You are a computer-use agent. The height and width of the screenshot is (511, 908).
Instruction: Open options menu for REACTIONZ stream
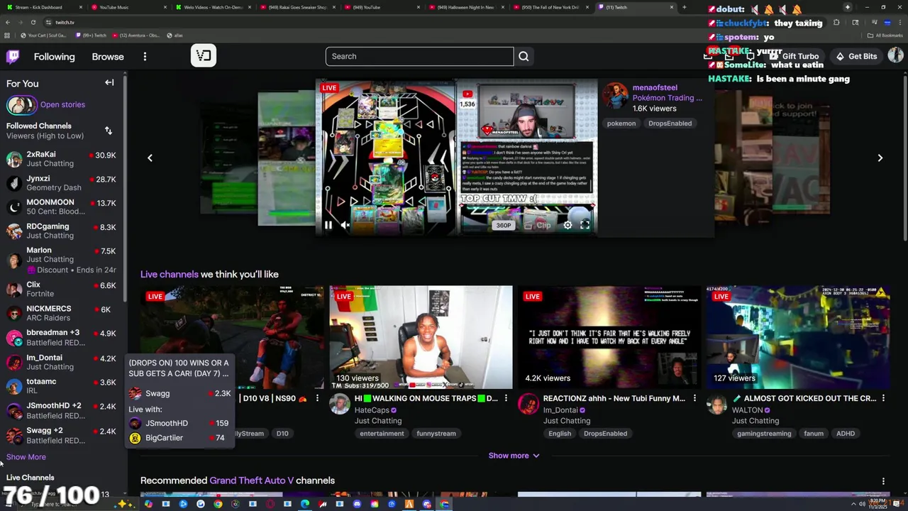pyautogui.click(x=694, y=399)
